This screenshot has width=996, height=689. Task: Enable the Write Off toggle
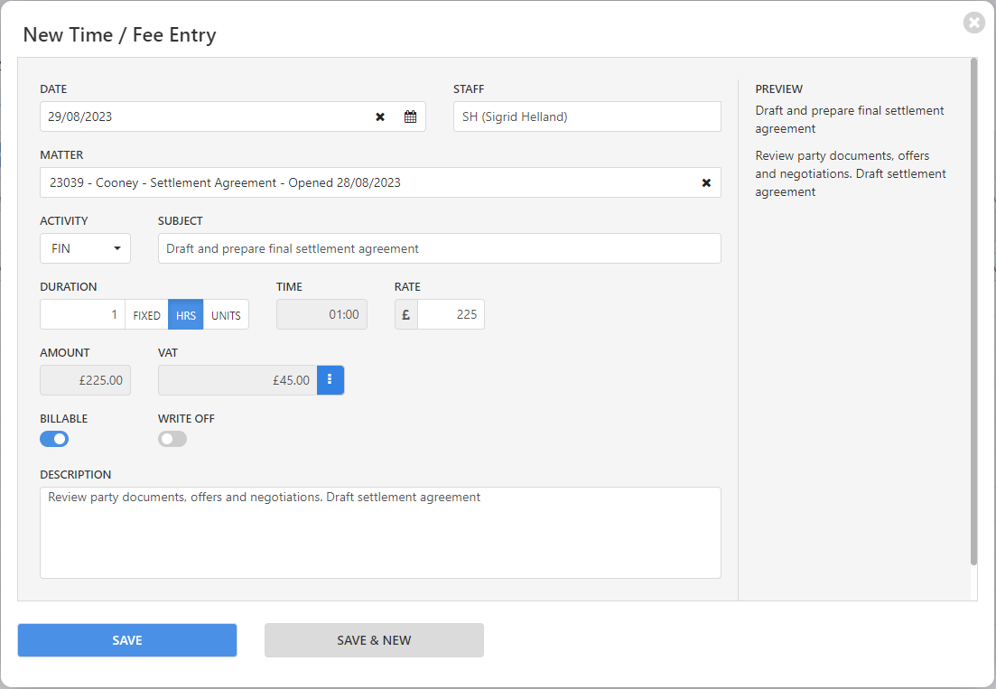coord(172,439)
